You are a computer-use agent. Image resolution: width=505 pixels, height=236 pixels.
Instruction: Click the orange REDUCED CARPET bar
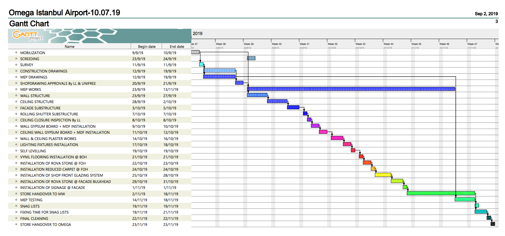pos(373,169)
